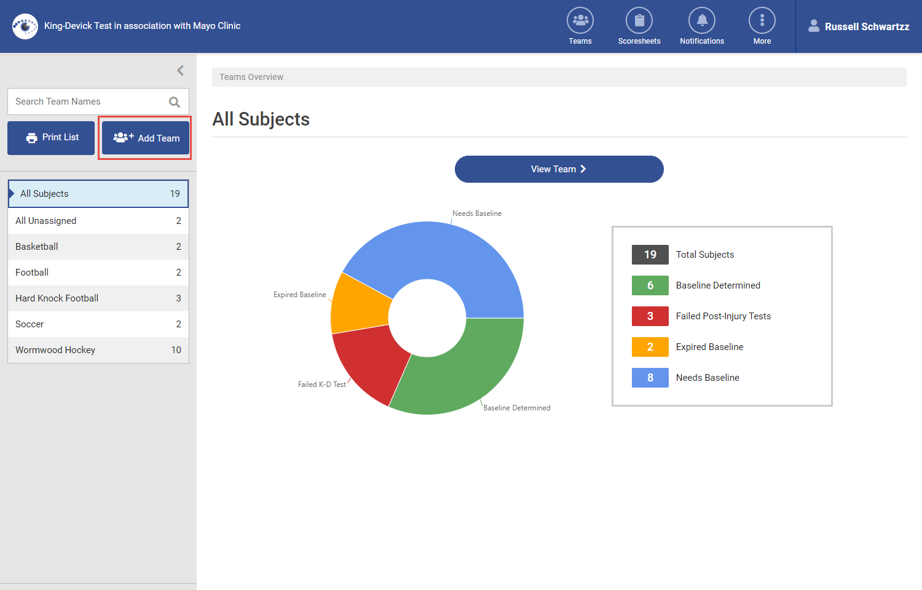Click inside the Search Team Names field

(x=86, y=101)
